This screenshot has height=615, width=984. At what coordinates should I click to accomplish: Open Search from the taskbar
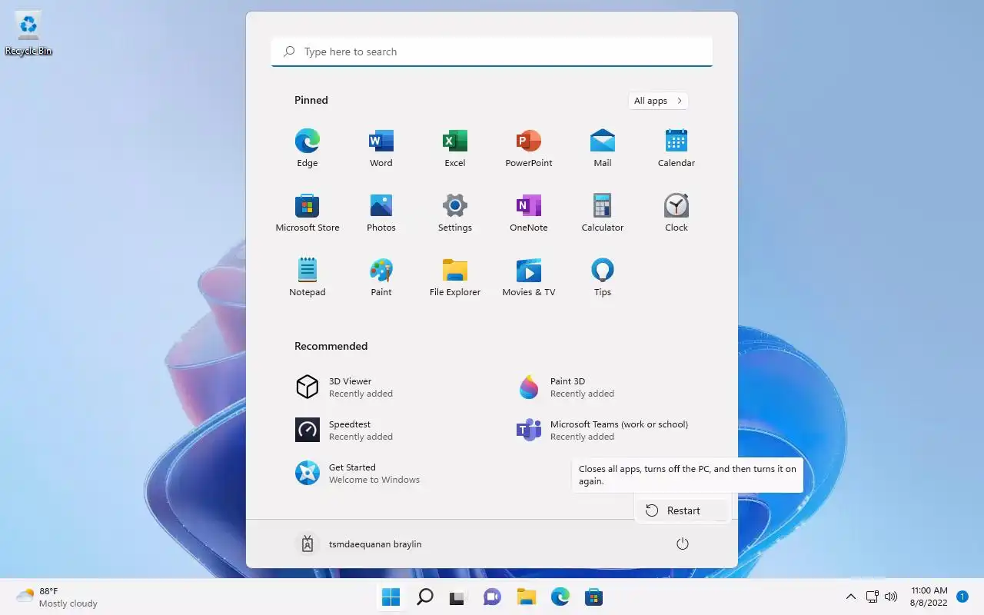coord(425,597)
